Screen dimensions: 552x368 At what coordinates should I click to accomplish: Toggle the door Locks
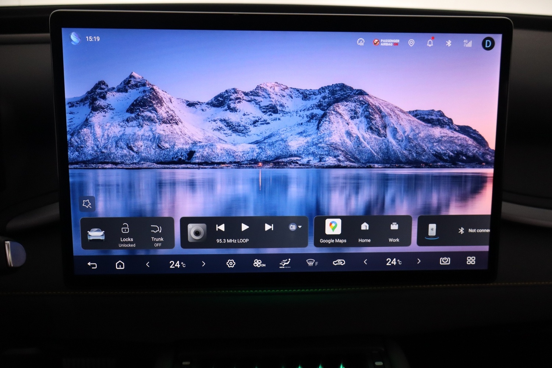tap(127, 235)
